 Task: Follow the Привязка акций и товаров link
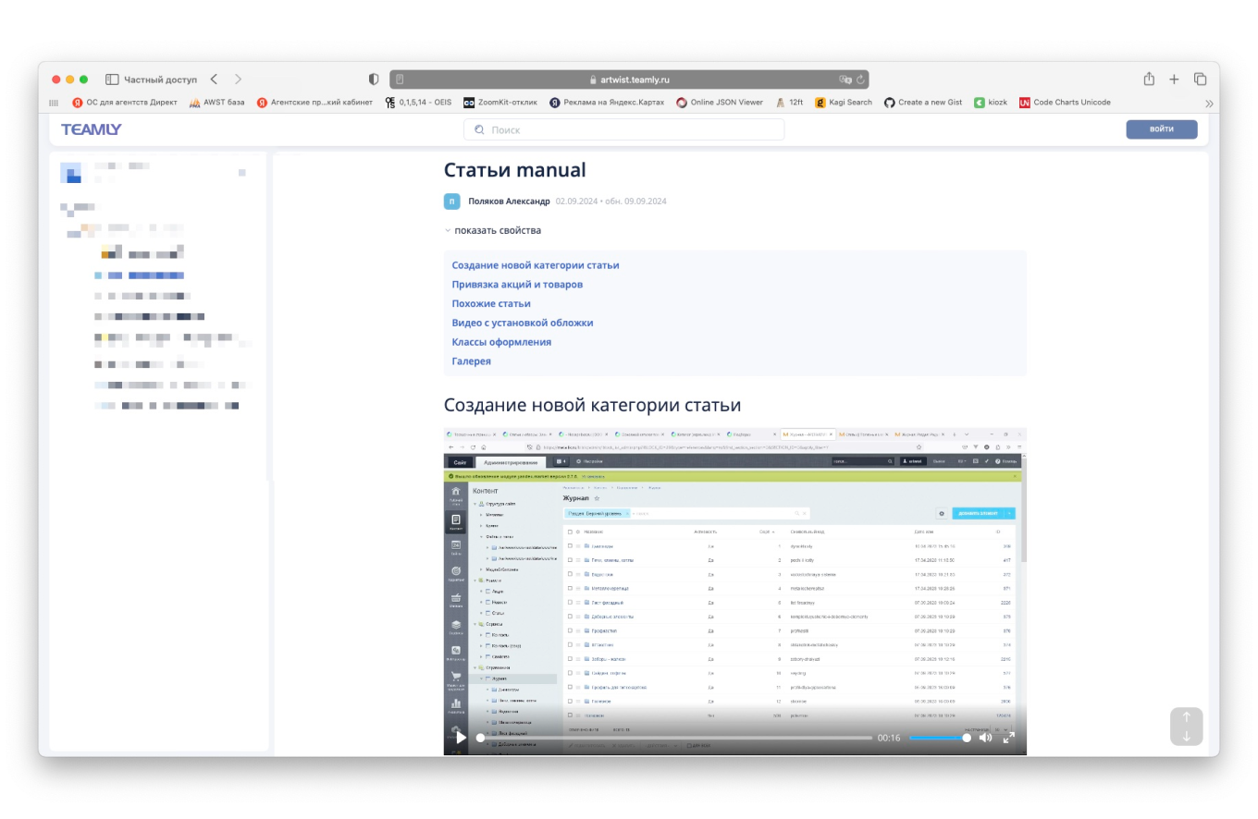pyautogui.click(x=517, y=285)
